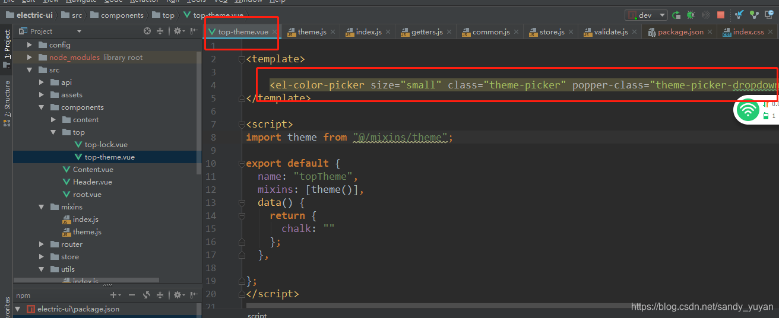This screenshot has height=318, width=779.
Task: Click the npm panel reload scripts icon
Action: [x=147, y=295]
